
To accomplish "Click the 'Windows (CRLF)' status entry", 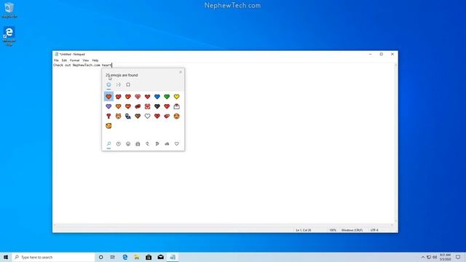I will point(352,230).
